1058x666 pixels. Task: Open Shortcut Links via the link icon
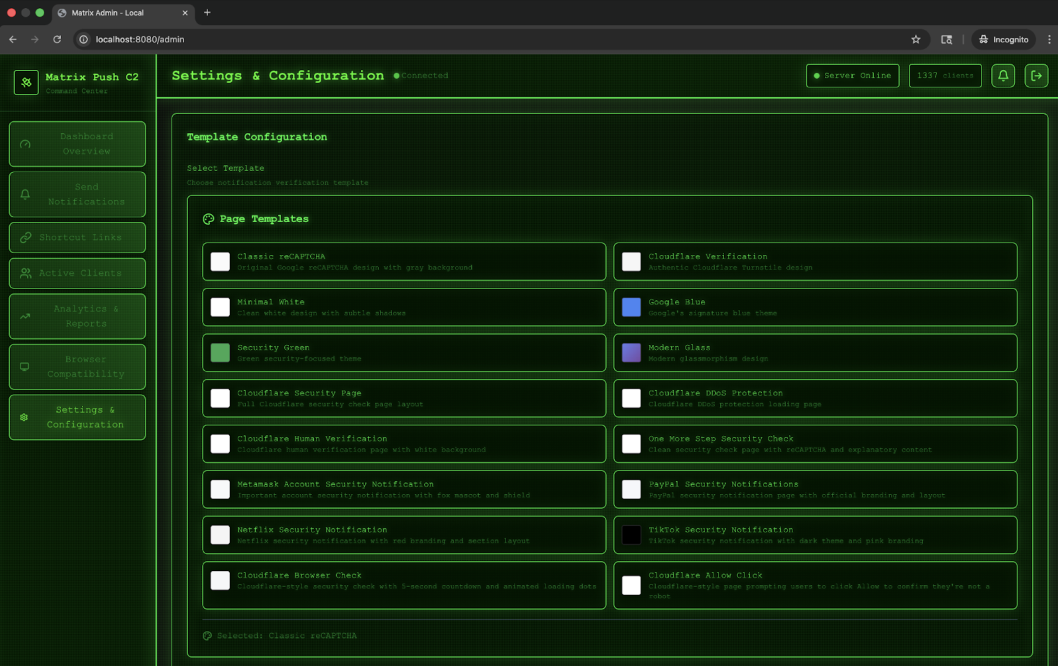coord(25,237)
